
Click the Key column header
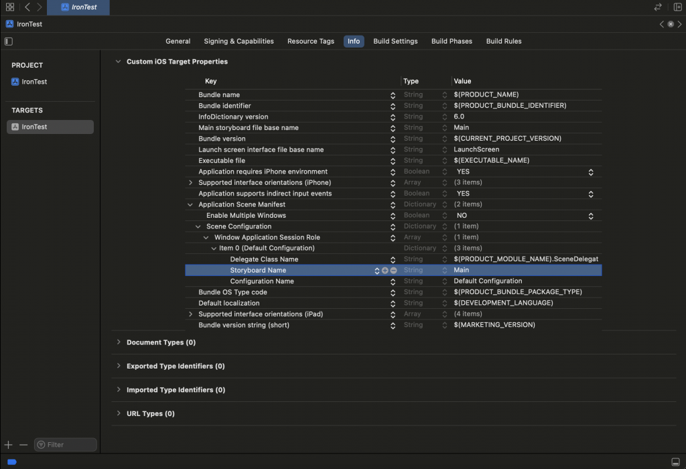pyautogui.click(x=210, y=81)
